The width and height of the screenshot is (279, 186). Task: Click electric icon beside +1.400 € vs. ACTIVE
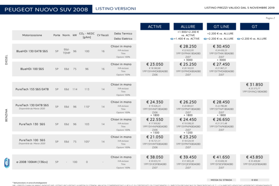pos(172,39)
